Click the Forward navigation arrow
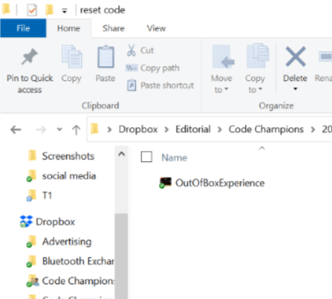 41,130
